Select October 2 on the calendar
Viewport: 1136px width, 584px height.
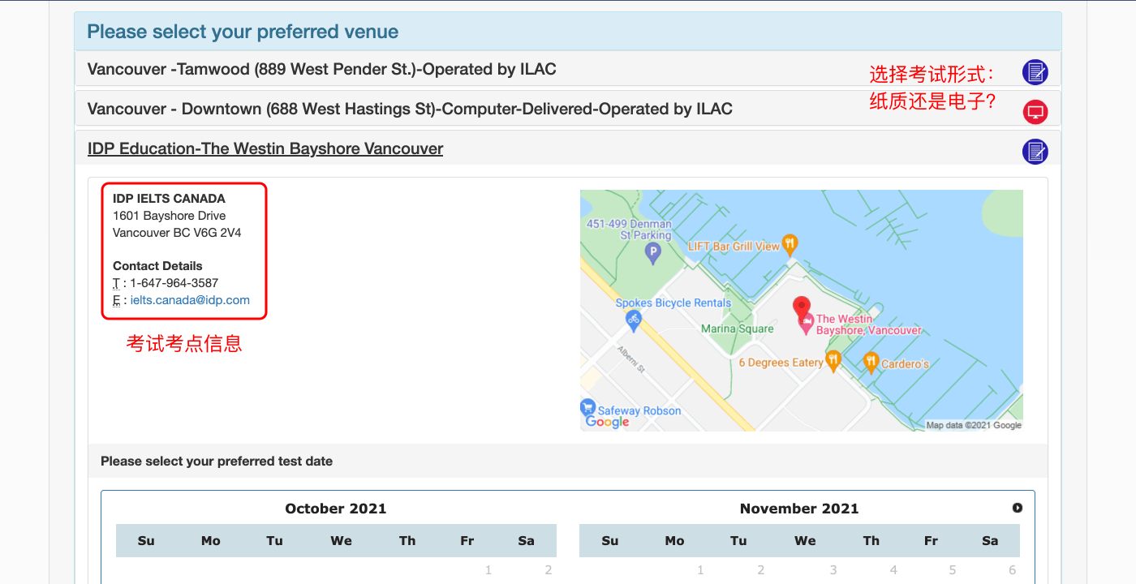[548, 570]
